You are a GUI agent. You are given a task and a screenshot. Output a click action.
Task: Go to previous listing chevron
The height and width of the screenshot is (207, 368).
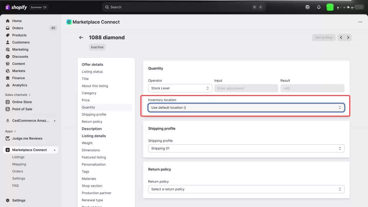click(x=341, y=37)
